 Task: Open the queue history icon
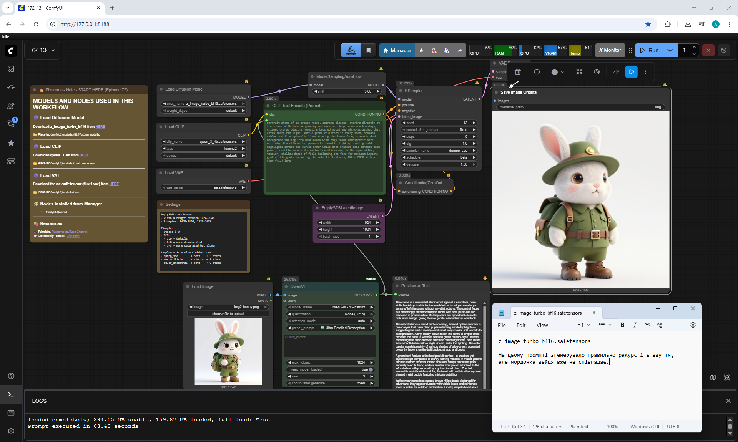[x=724, y=50]
